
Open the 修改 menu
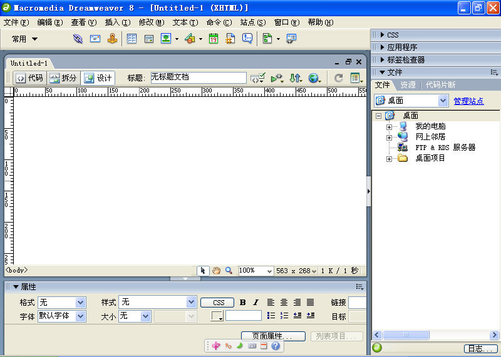coord(150,23)
